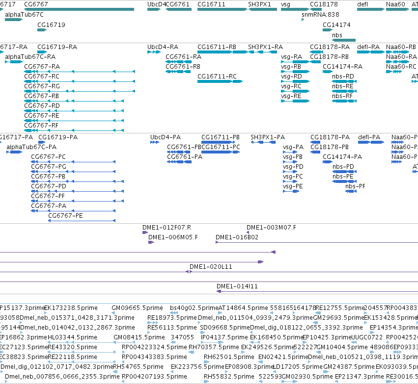This screenshot has width=418, height=384.
Task: Click the CG6767-PC protein label
Action: (48, 157)
